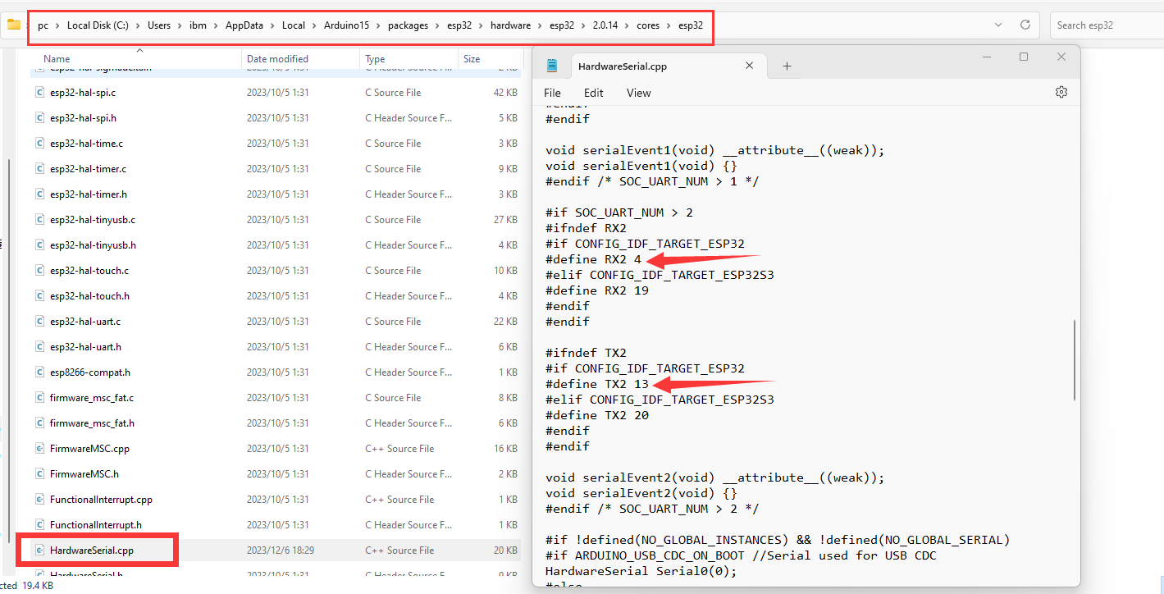Image resolution: width=1164 pixels, height=594 pixels.
Task: Sort files by Date modified column
Action: pos(277,59)
